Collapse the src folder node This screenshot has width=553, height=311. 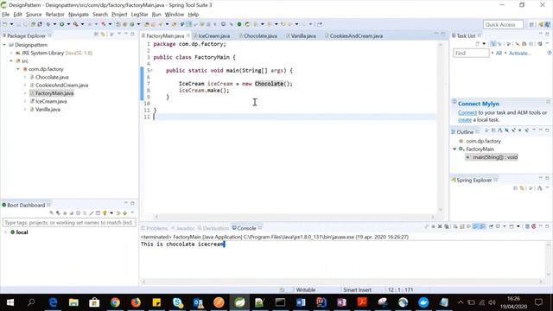pos(11,61)
